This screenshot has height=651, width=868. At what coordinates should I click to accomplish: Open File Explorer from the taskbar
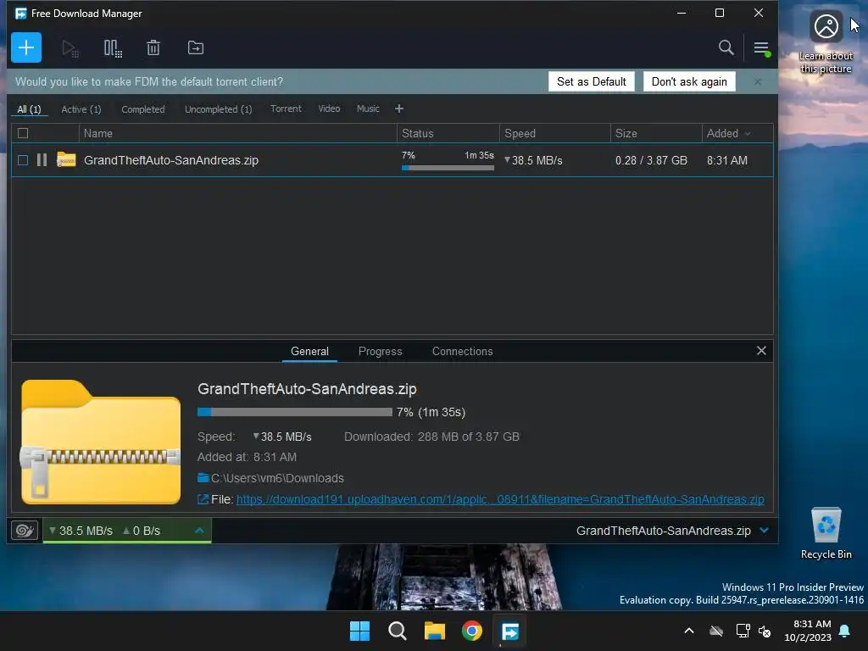(435, 631)
